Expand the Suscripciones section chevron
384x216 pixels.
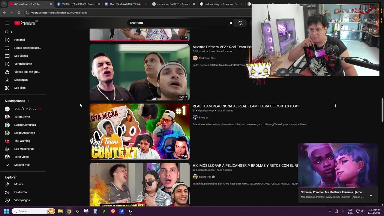point(28,101)
